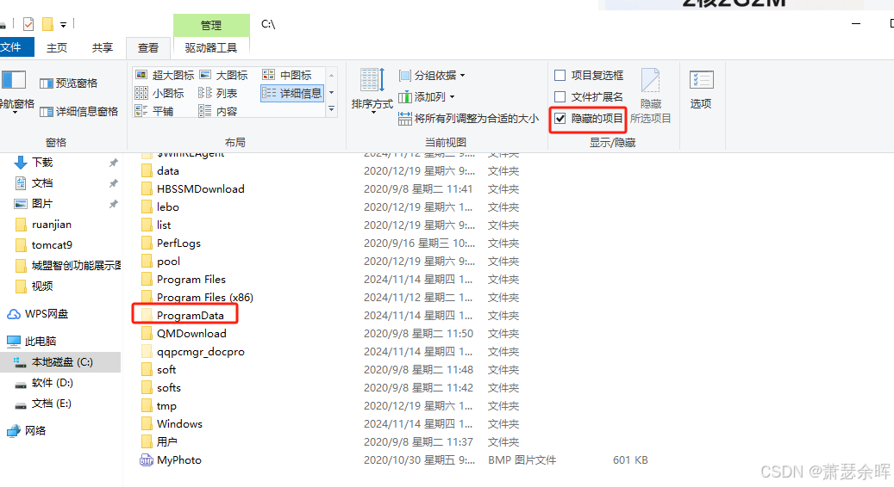The height and width of the screenshot is (487, 894).
Task: Open the group by dropdown
Action: (432, 75)
